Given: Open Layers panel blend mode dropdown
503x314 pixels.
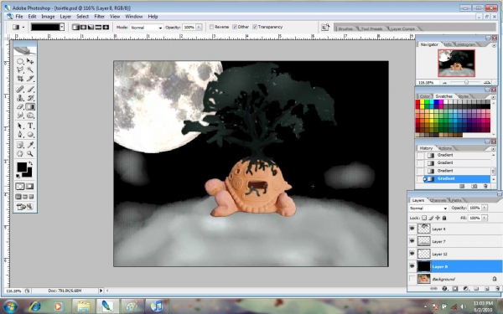Looking at the screenshot, I should pos(428,208).
